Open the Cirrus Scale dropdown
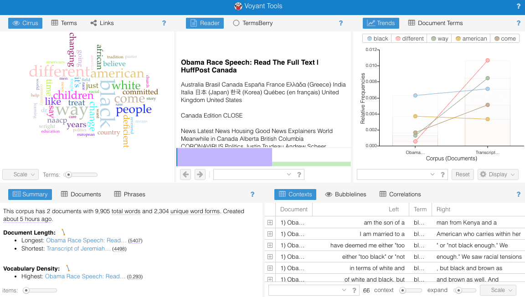Image resolution: width=525 pixels, height=297 pixels. [21, 174]
